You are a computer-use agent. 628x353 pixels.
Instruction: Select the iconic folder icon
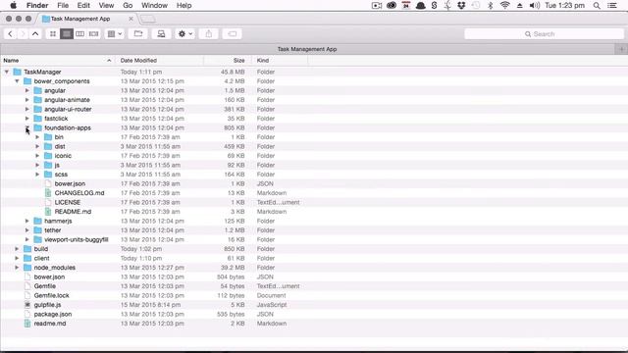48,156
